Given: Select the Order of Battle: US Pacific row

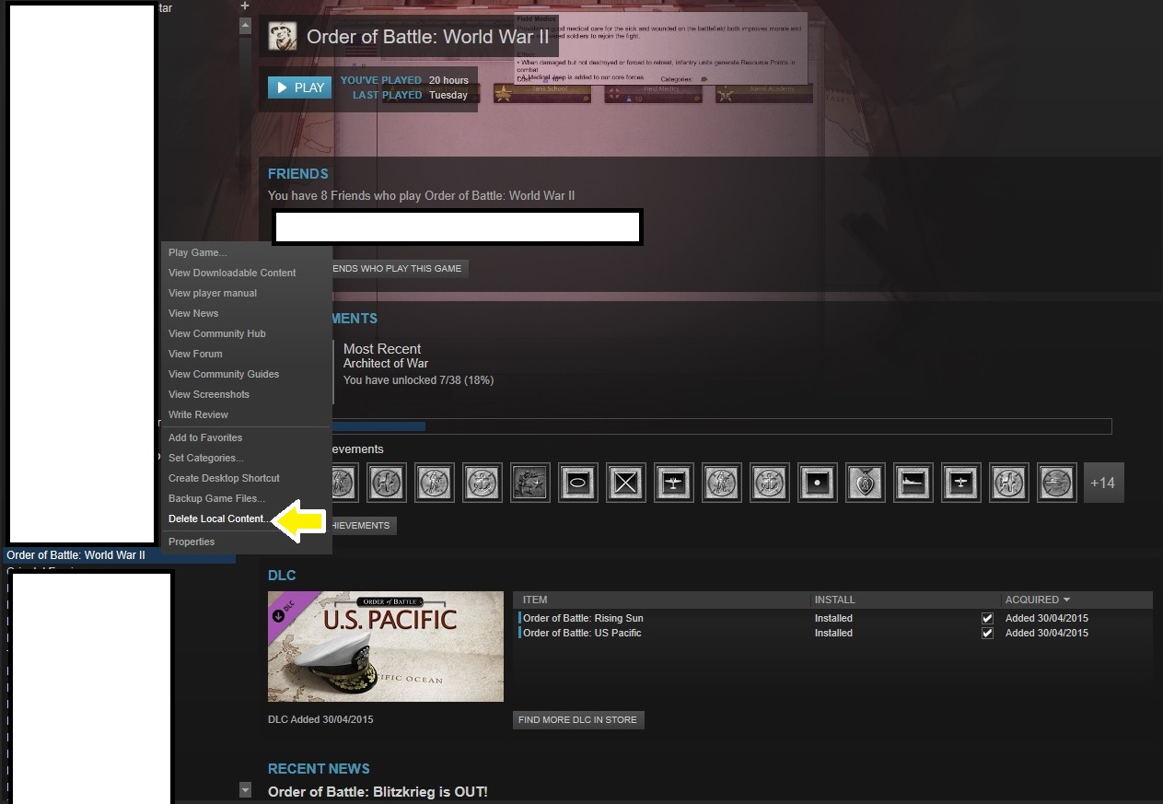Looking at the screenshot, I should pyautogui.click(x=835, y=634).
